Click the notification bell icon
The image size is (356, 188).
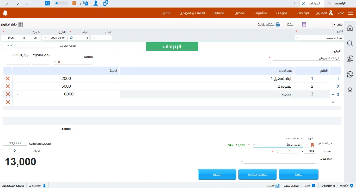(x=5, y=13)
